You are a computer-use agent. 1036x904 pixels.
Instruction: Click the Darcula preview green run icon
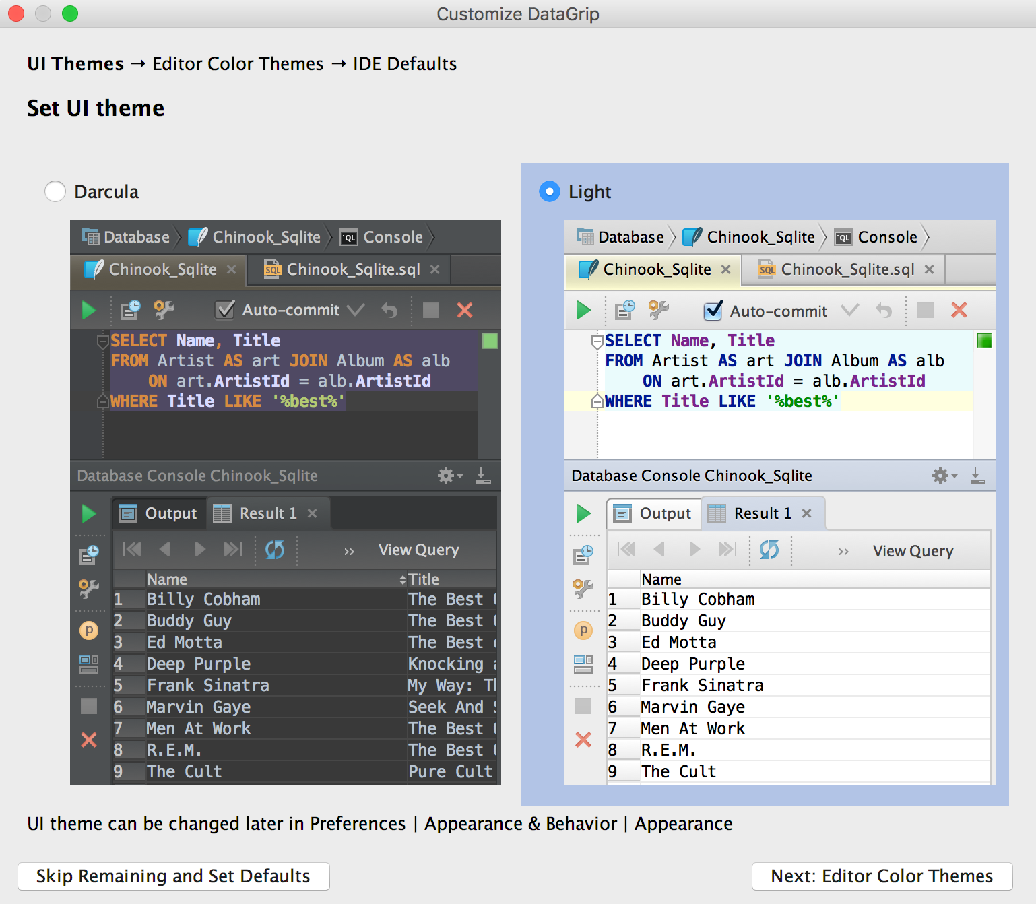(x=89, y=310)
